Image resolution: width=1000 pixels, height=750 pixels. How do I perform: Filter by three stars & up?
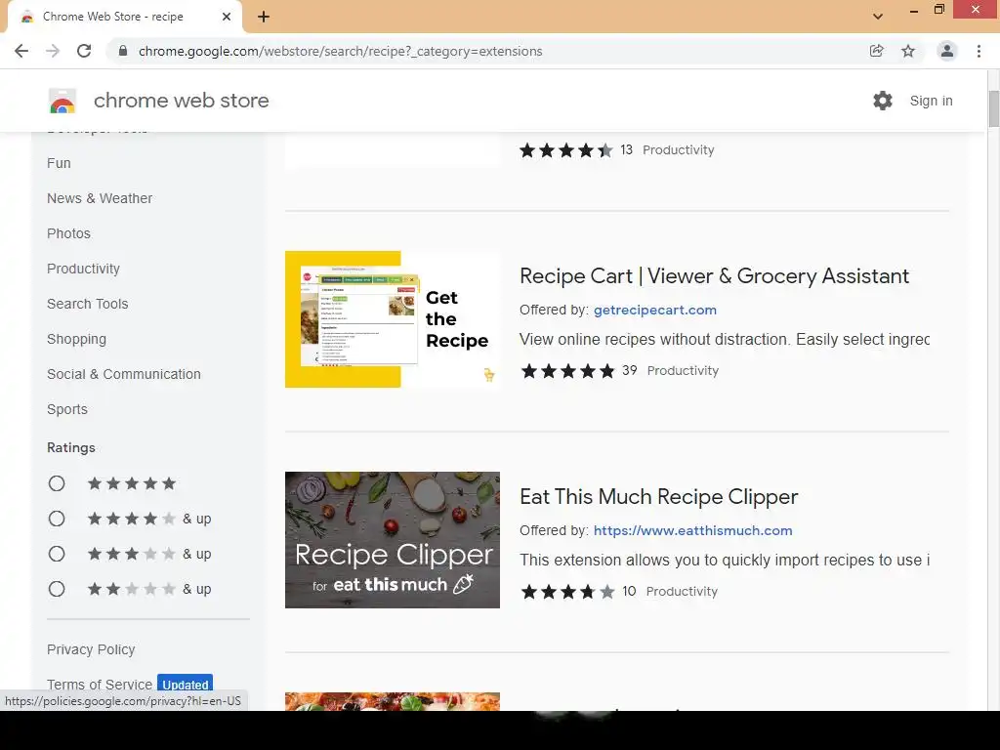57,554
